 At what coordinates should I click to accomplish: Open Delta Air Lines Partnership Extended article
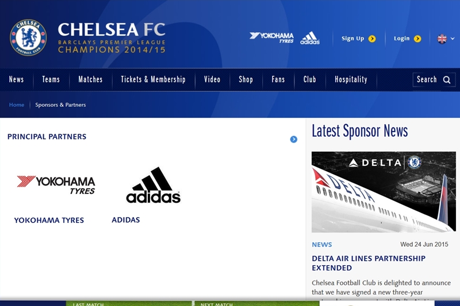[369, 263]
